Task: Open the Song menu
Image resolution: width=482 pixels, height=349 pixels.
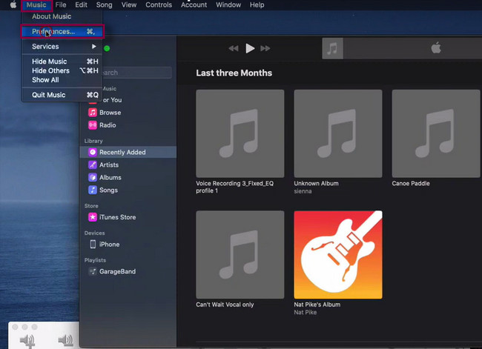Action: (x=105, y=5)
